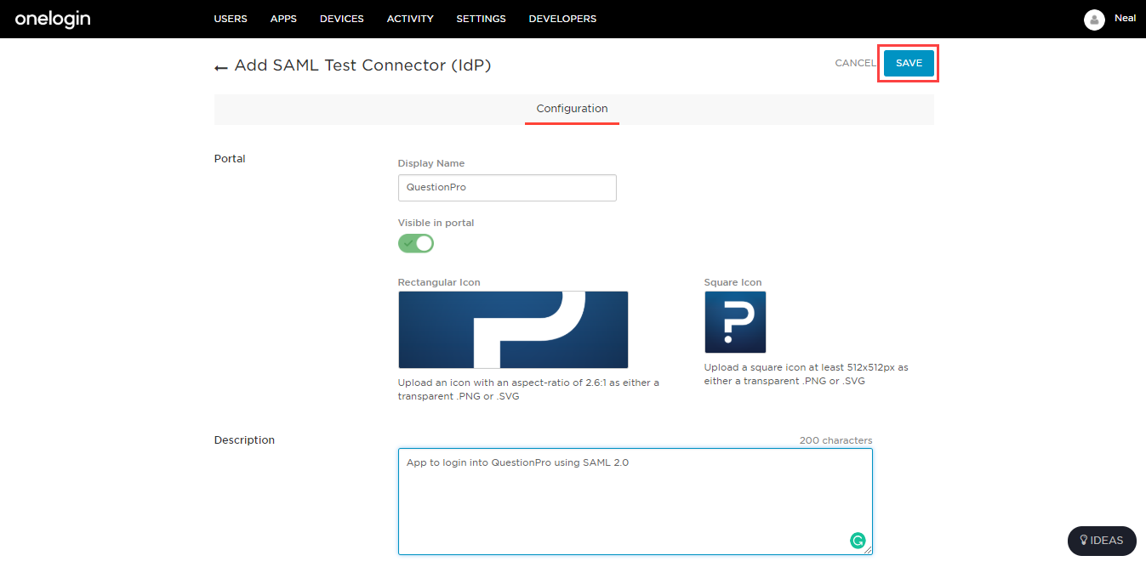Click the user avatar icon
The image size is (1146, 567).
[x=1094, y=20]
